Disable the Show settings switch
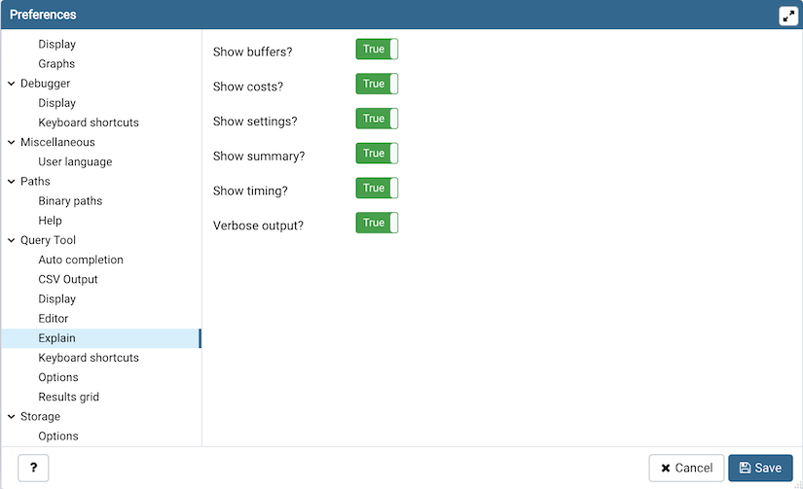This screenshot has height=489, width=803. [x=377, y=119]
